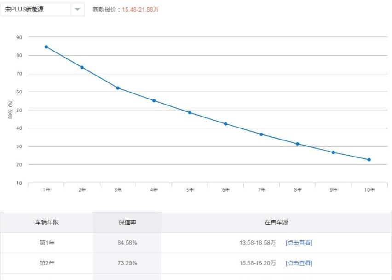Click the 新款报价 label
392x280 pixels.
point(105,10)
